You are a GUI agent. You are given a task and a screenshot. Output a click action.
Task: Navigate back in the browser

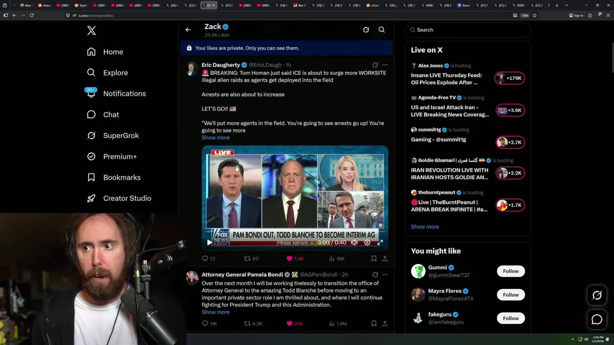click(x=14, y=15)
